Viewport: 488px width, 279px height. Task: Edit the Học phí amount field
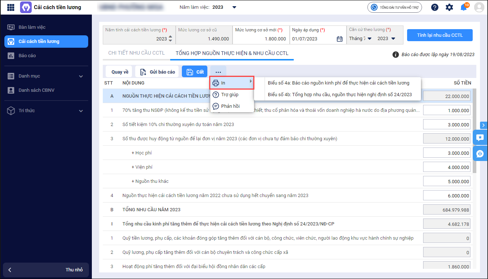[x=447, y=153]
